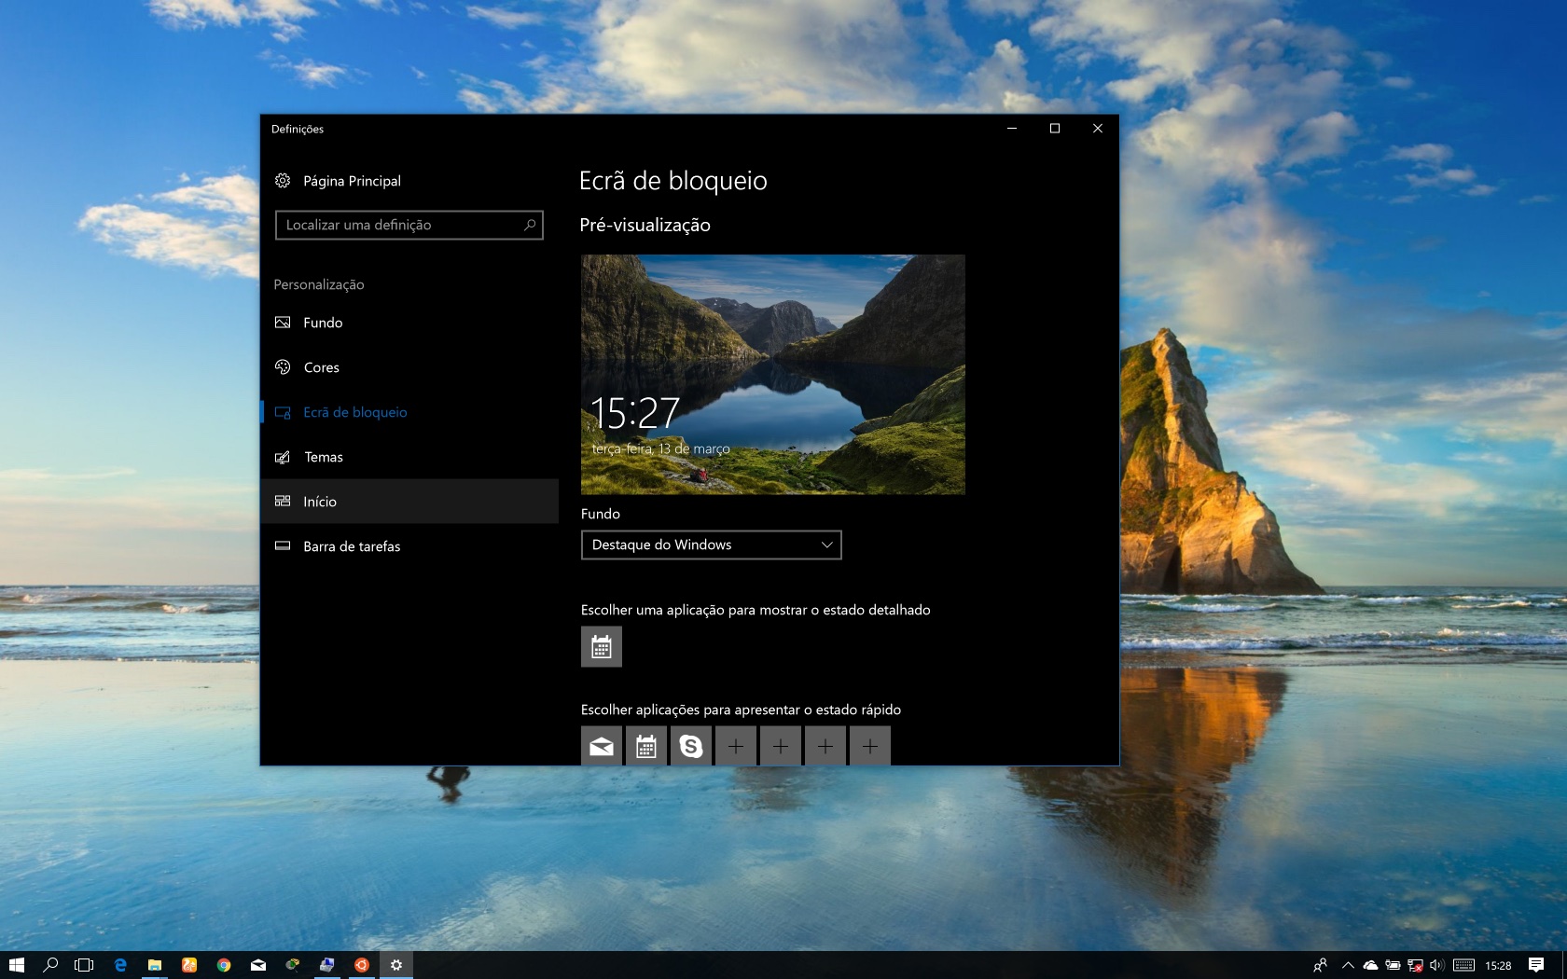Click the Localizar uma definição search field

point(401,225)
